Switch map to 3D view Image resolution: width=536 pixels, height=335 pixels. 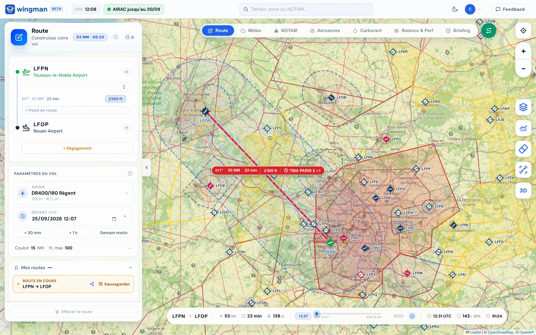coord(523,190)
